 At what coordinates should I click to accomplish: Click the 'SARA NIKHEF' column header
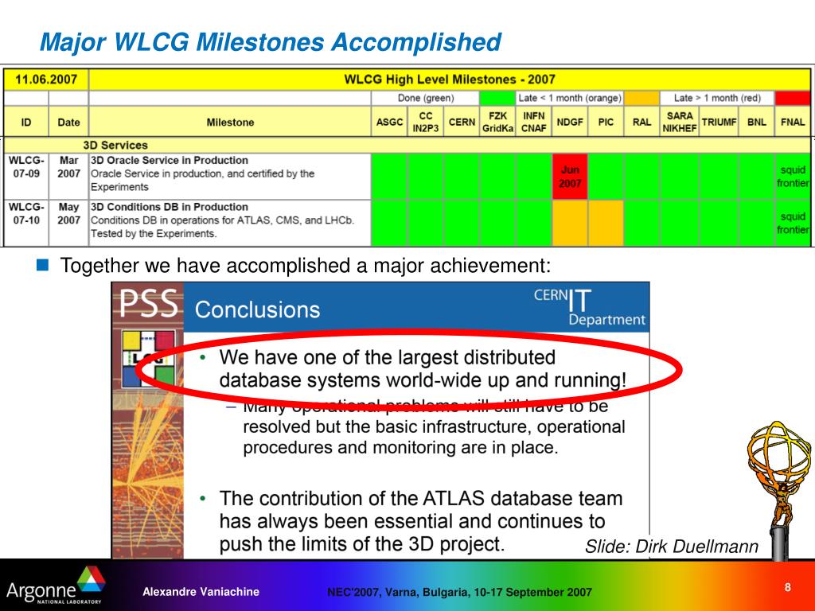click(680, 122)
